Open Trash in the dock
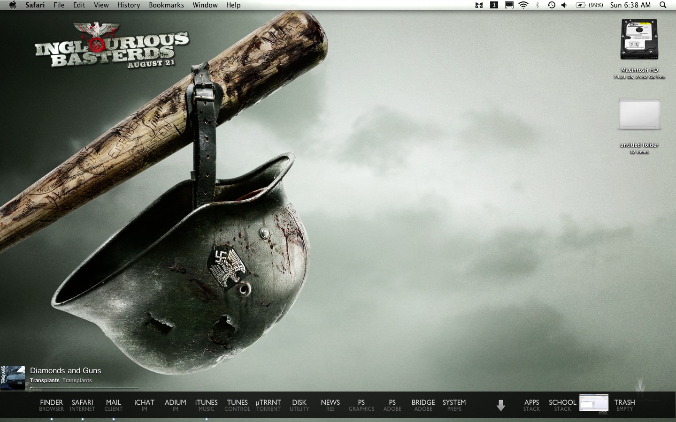Viewport: 676px width, 422px height. tap(625, 405)
